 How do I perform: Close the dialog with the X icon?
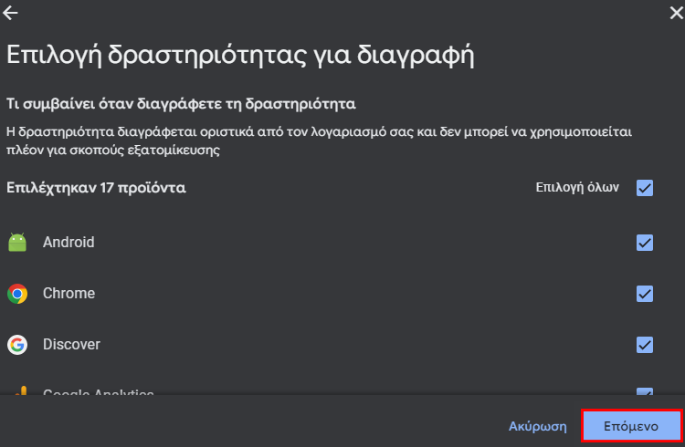pyautogui.click(x=676, y=13)
